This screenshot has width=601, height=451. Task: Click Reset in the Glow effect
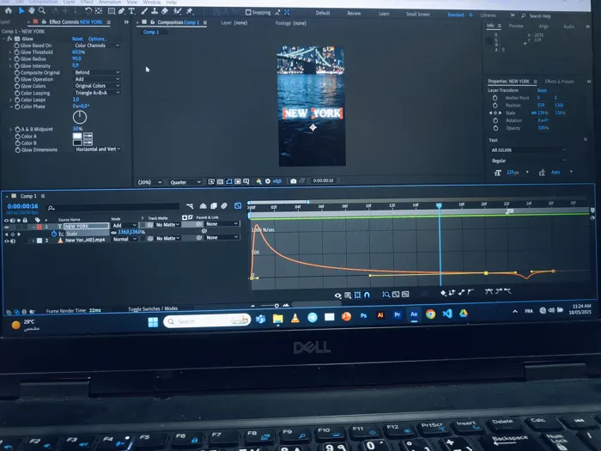tap(77, 39)
